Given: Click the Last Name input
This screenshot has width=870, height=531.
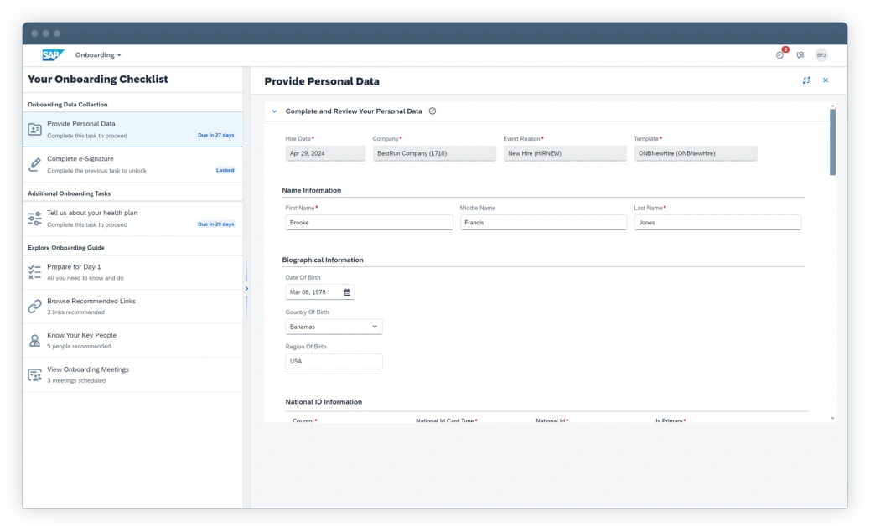Looking at the screenshot, I should click(717, 222).
